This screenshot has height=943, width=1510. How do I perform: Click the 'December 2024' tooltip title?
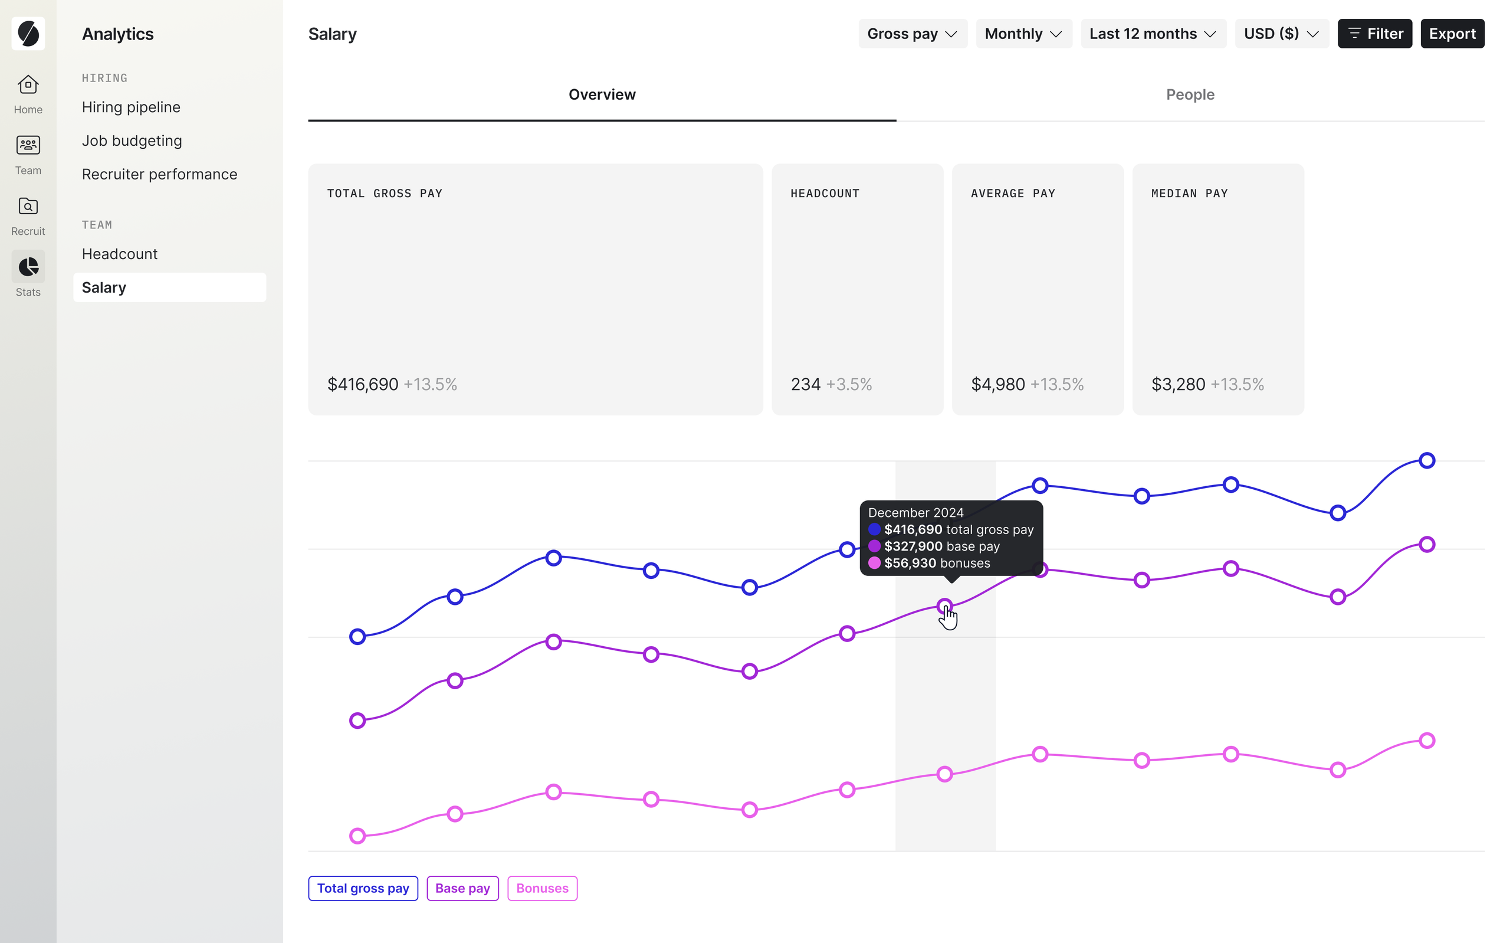(915, 513)
